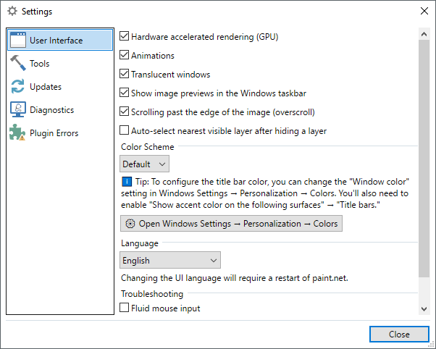Click the vertical scrollbar thumb

point(424,159)
